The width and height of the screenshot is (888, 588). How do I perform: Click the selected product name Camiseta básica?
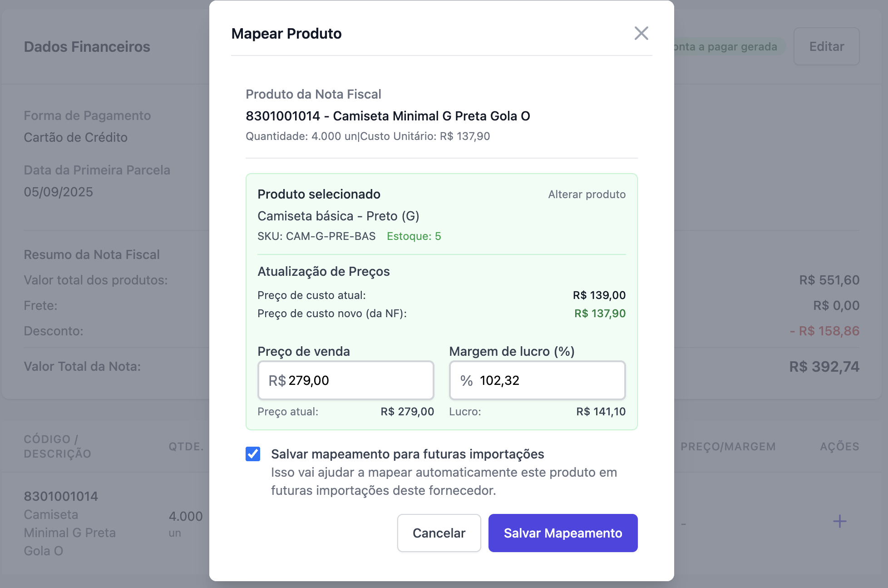(338, 216)
